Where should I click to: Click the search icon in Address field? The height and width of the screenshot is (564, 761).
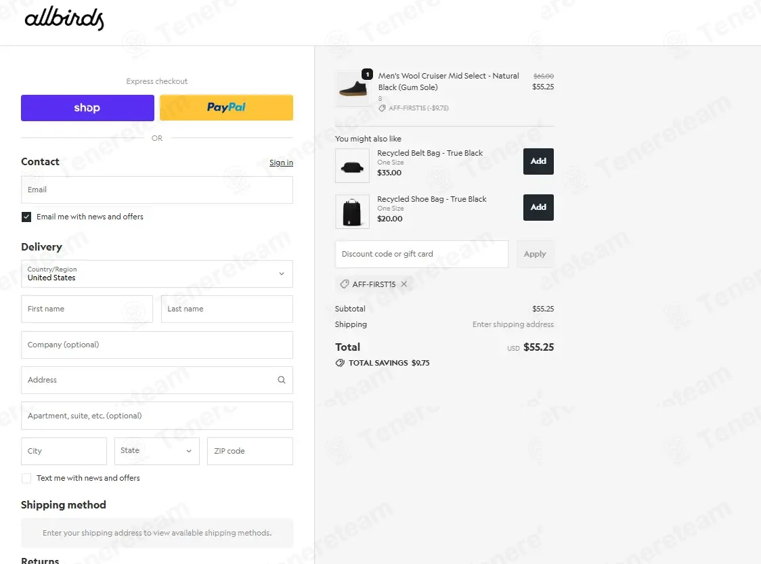[x=282, y=380]
